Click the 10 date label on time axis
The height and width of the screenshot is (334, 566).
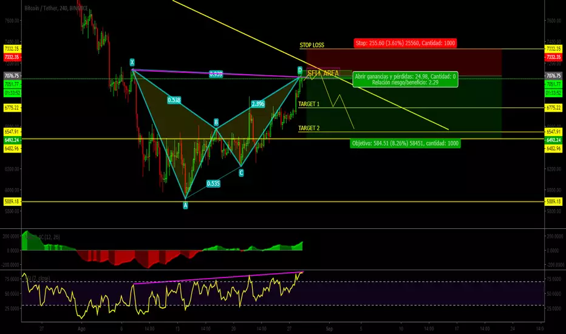[x=401, y=329]
